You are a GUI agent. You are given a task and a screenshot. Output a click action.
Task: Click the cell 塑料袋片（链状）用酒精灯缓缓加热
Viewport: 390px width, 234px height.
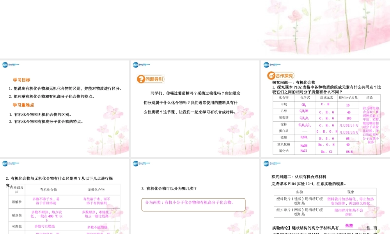(x=300, y=201)
